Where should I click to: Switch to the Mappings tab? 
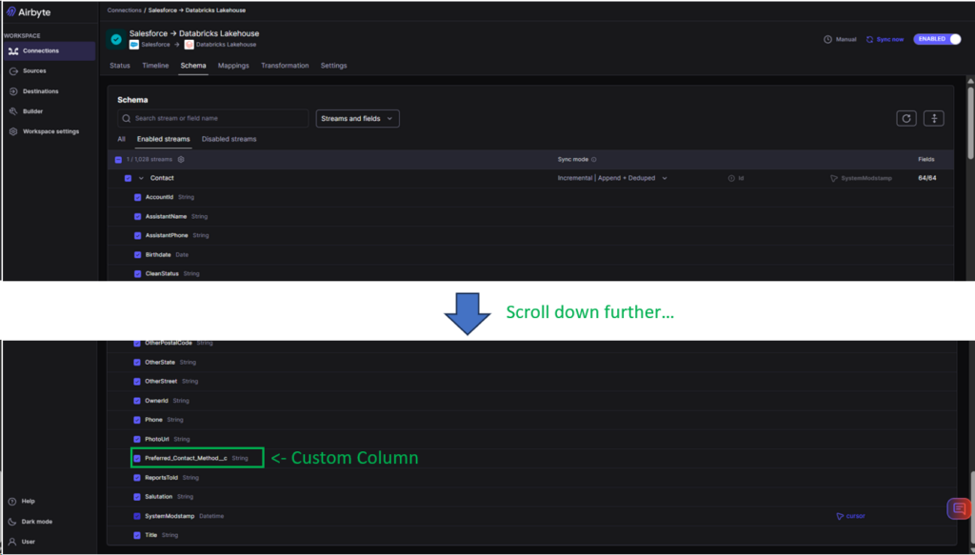[233, 66]
